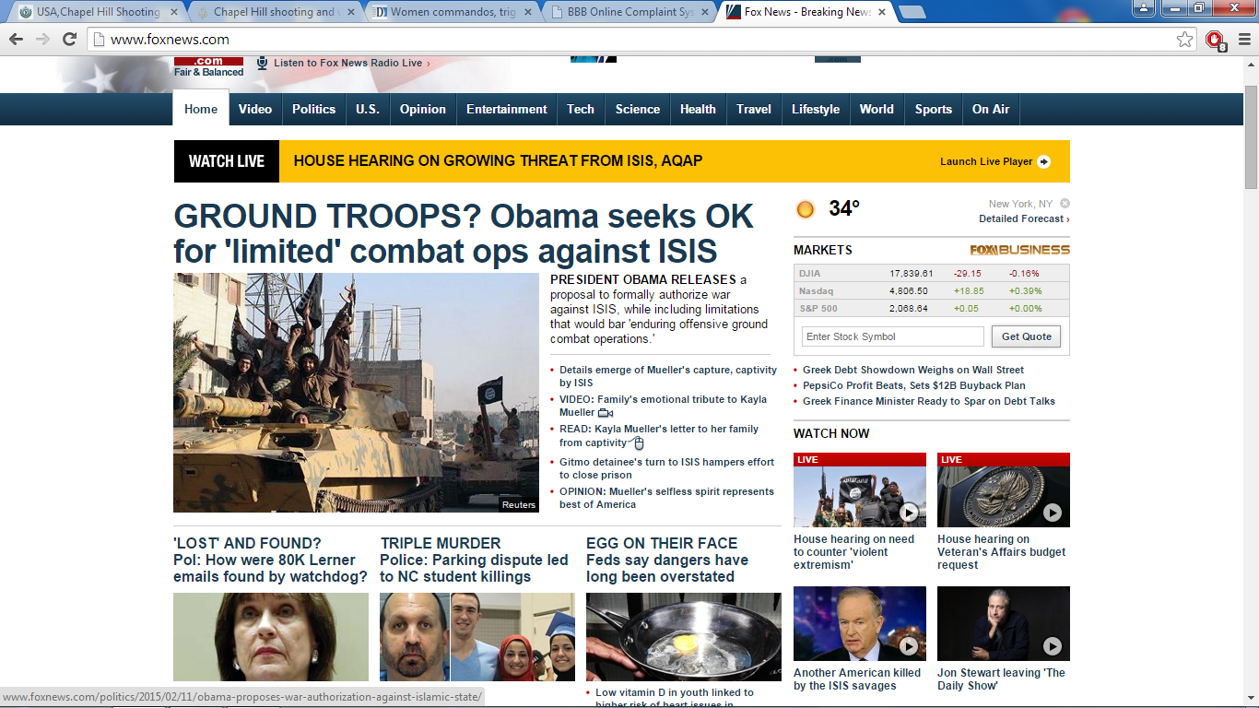The width and height of the screenshot is (1259, 708).
Task: Select Entertainment in the navigation bar
Action: 507,109
